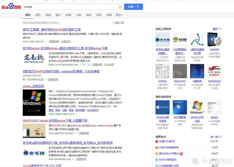Expand arrow beside www.wepe.com.cn URL

pyautogui.click(x=46, y=42)
